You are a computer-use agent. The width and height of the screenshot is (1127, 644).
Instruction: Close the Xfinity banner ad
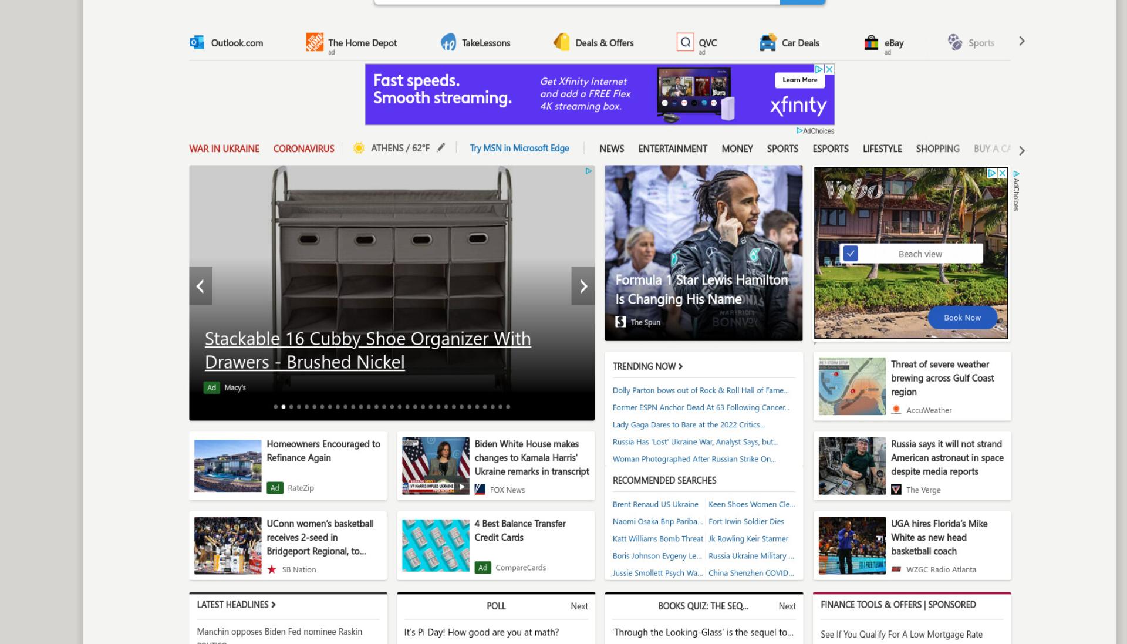(829, 69)
